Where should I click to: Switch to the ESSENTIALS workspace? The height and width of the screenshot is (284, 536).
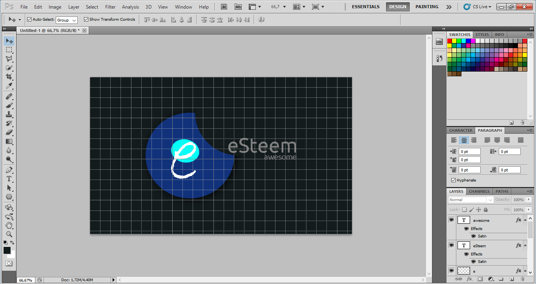pyautogui.click(x=365, y=7)
